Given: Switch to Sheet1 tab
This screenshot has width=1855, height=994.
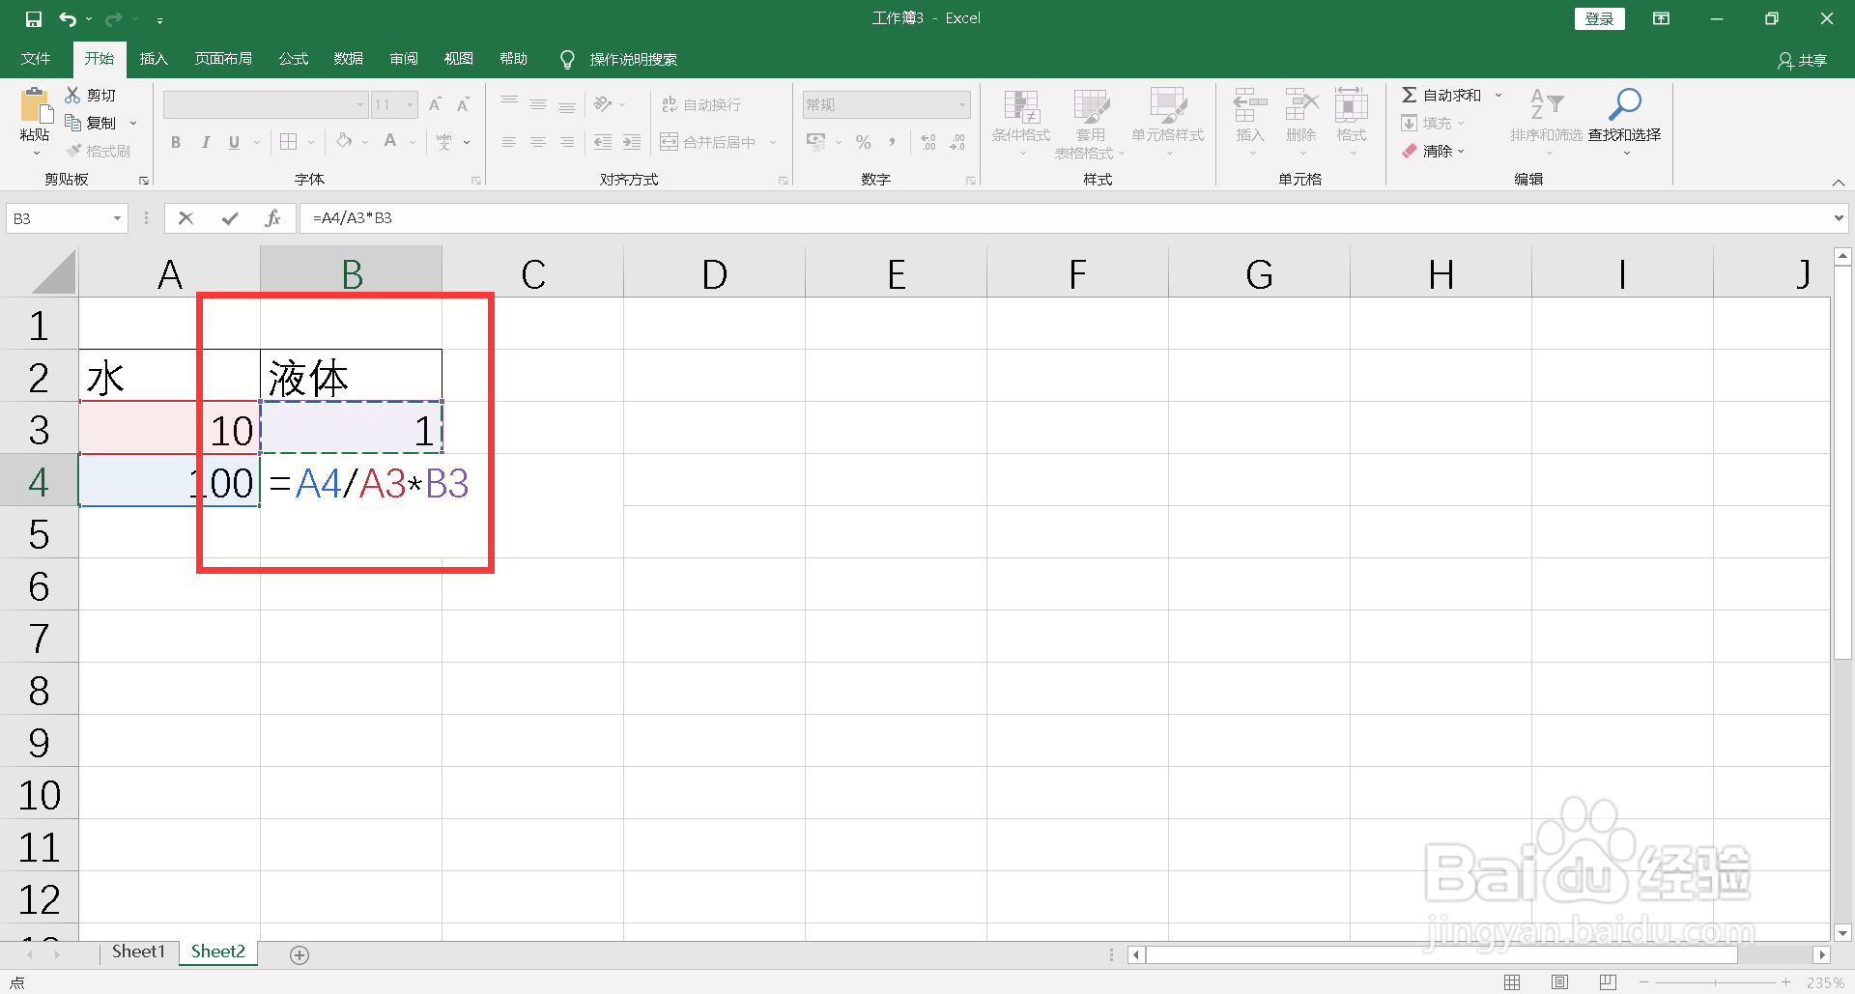Looking at the screenshot, I should point(138,951).
